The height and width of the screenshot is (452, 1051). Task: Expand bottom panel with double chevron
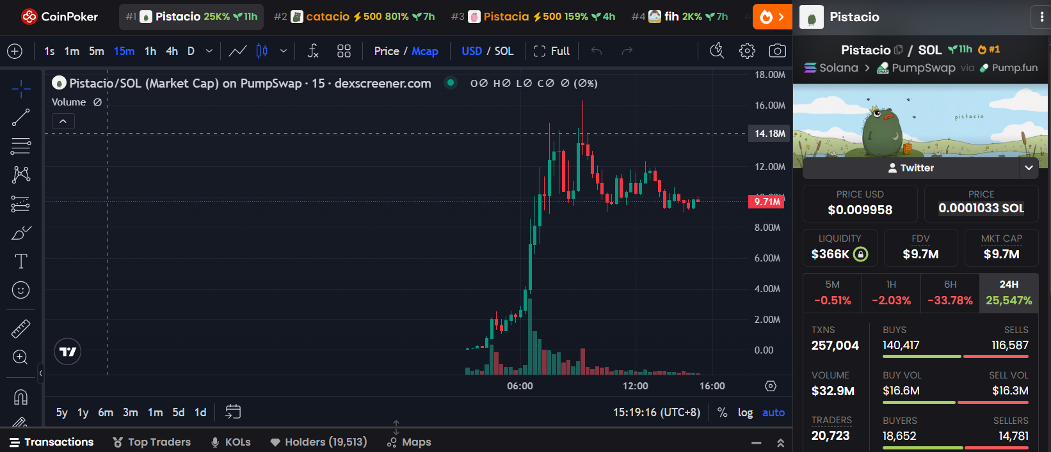780,442
